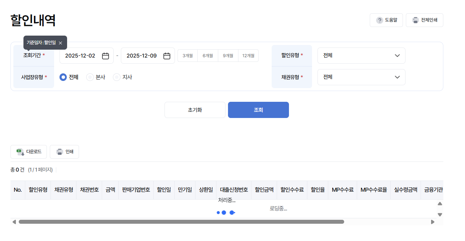Click the MP수수료 column header
Viewport: 465px width, 241px height.
(x=342, y=190)
